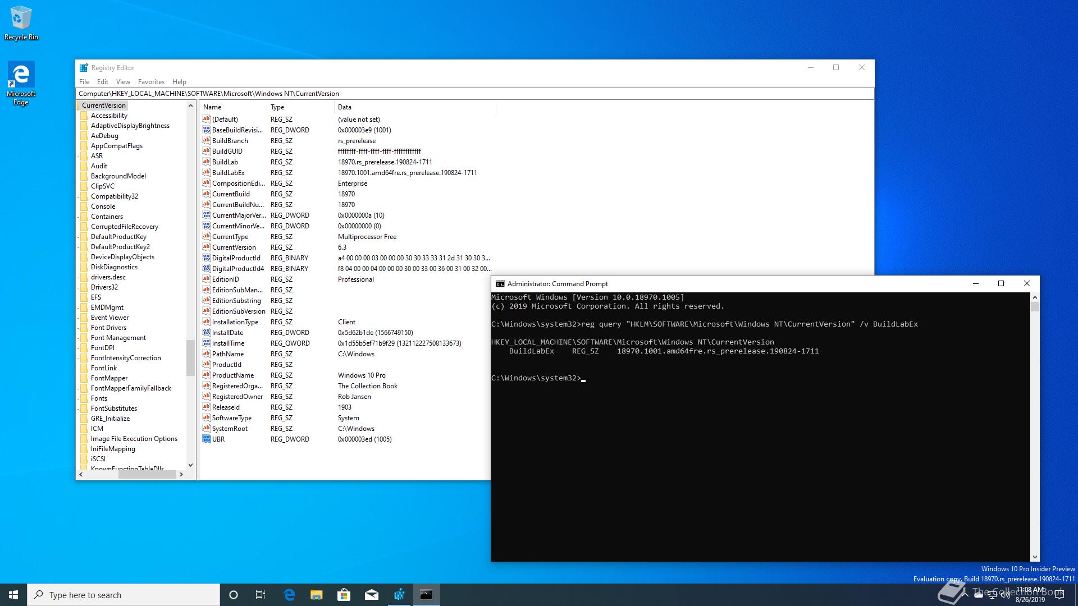The image size is (1078, 606).
Task: Click the Accessibility folder icon in tree
Action: pos(84,116)
